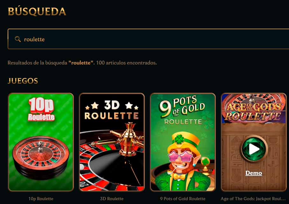Open the 9 Pots of Gold Roulette caption

pyautogui.click(x=183, y=199)
